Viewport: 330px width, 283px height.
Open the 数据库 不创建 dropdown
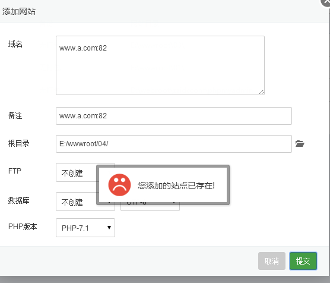[x=76, y=202]
